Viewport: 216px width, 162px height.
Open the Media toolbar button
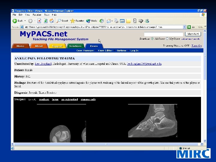(x=91, y=21)
